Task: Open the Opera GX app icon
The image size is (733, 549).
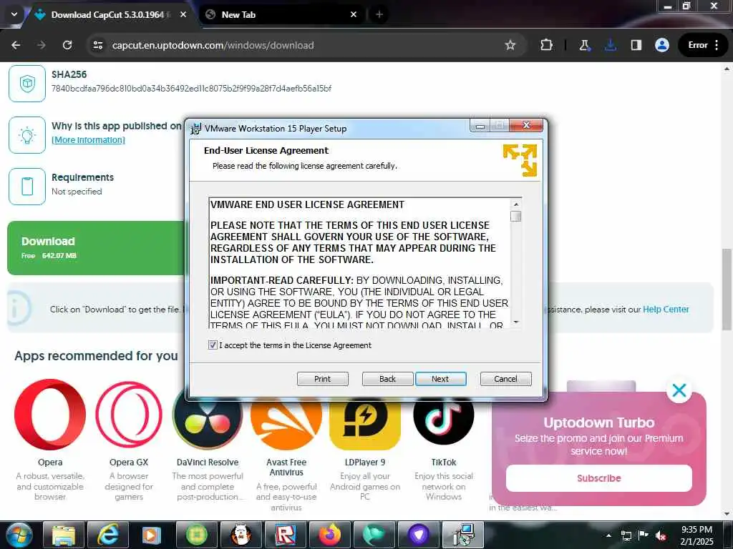Action: 129,414
